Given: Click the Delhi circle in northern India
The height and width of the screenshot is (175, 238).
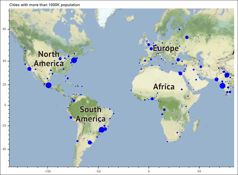Looking at the screenshot, I should (x=227, y=75).
